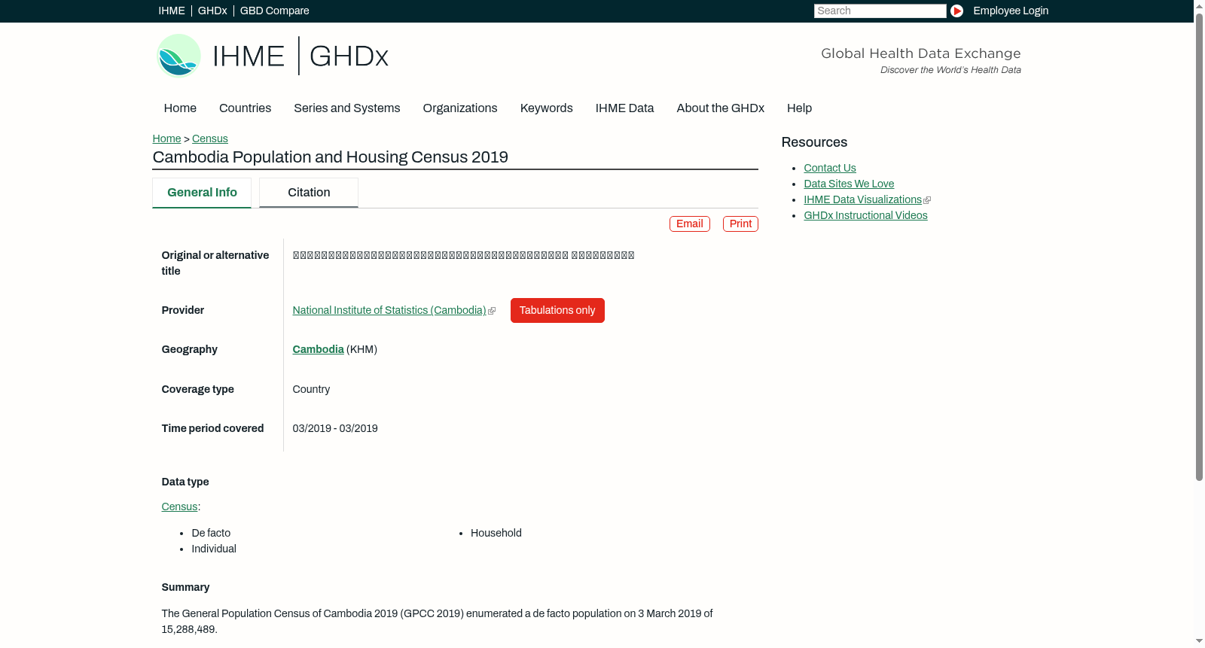Image resolution: width=1205 pixels, height=648 pixels.
Task: Click the Print button
Action: [x=740, y=224]
